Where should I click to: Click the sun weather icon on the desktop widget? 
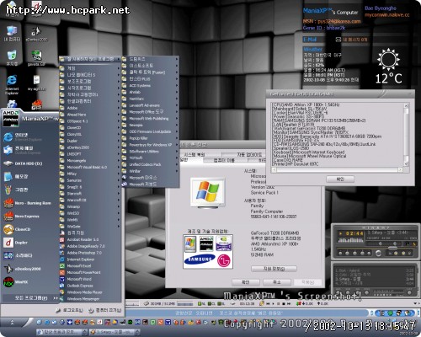(388, 59)
